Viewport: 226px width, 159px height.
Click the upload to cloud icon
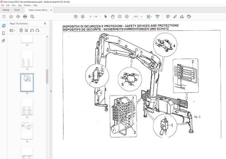[18, 16]
